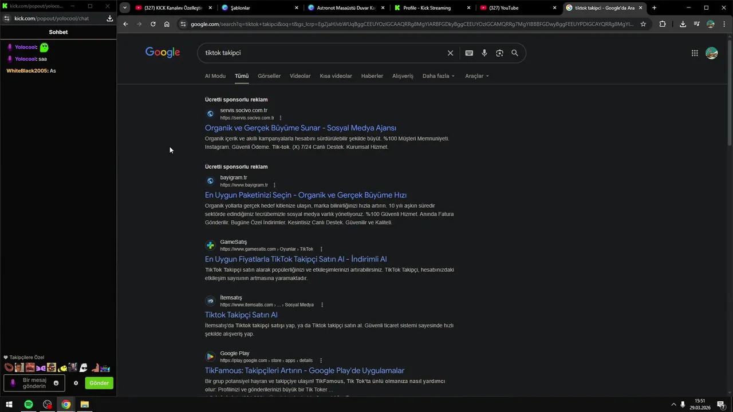
Task: Open emoji picker in Kick chat box
Action: [x=56, y=383]
